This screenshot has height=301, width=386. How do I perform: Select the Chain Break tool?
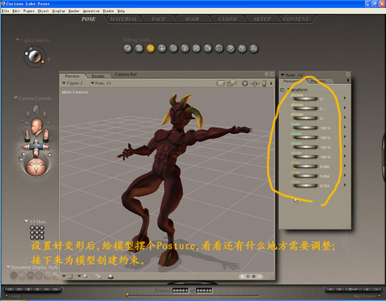pos(196,48)
